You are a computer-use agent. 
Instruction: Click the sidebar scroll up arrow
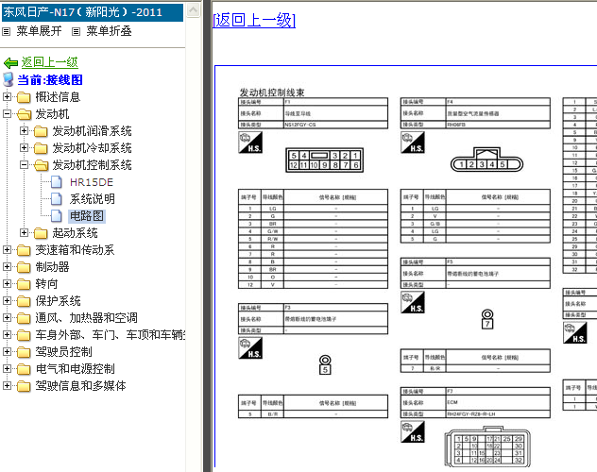(x=194, y=9)
